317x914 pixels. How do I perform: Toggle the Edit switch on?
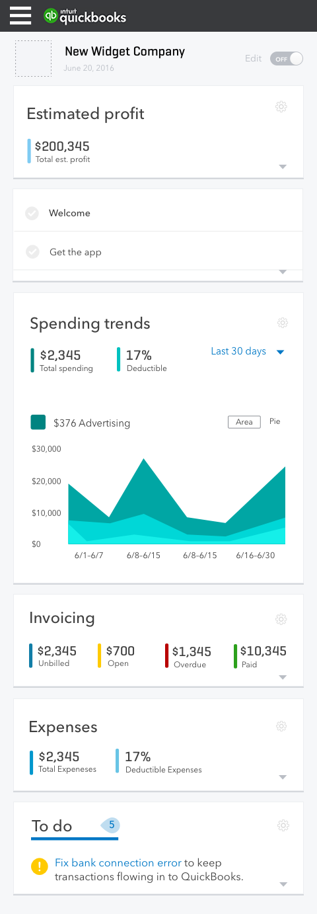pos(286,59)
